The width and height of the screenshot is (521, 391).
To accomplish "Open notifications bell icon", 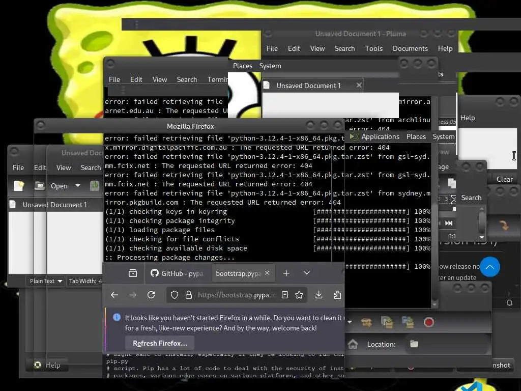I will tap(509, 303).
